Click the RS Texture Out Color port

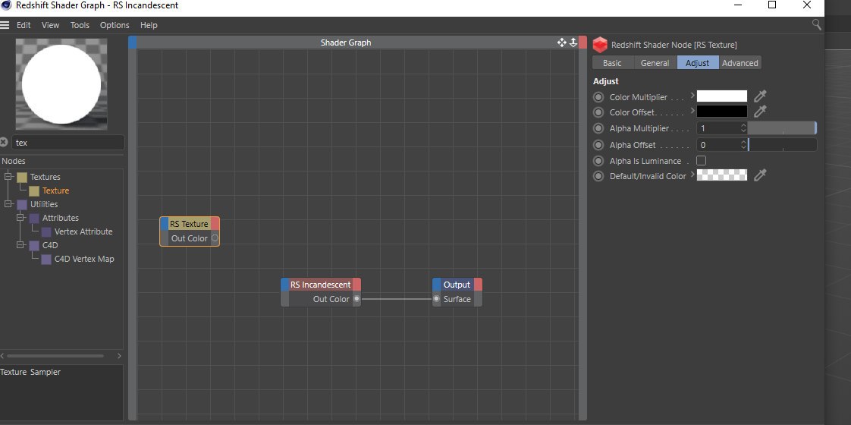click(215, 238)
